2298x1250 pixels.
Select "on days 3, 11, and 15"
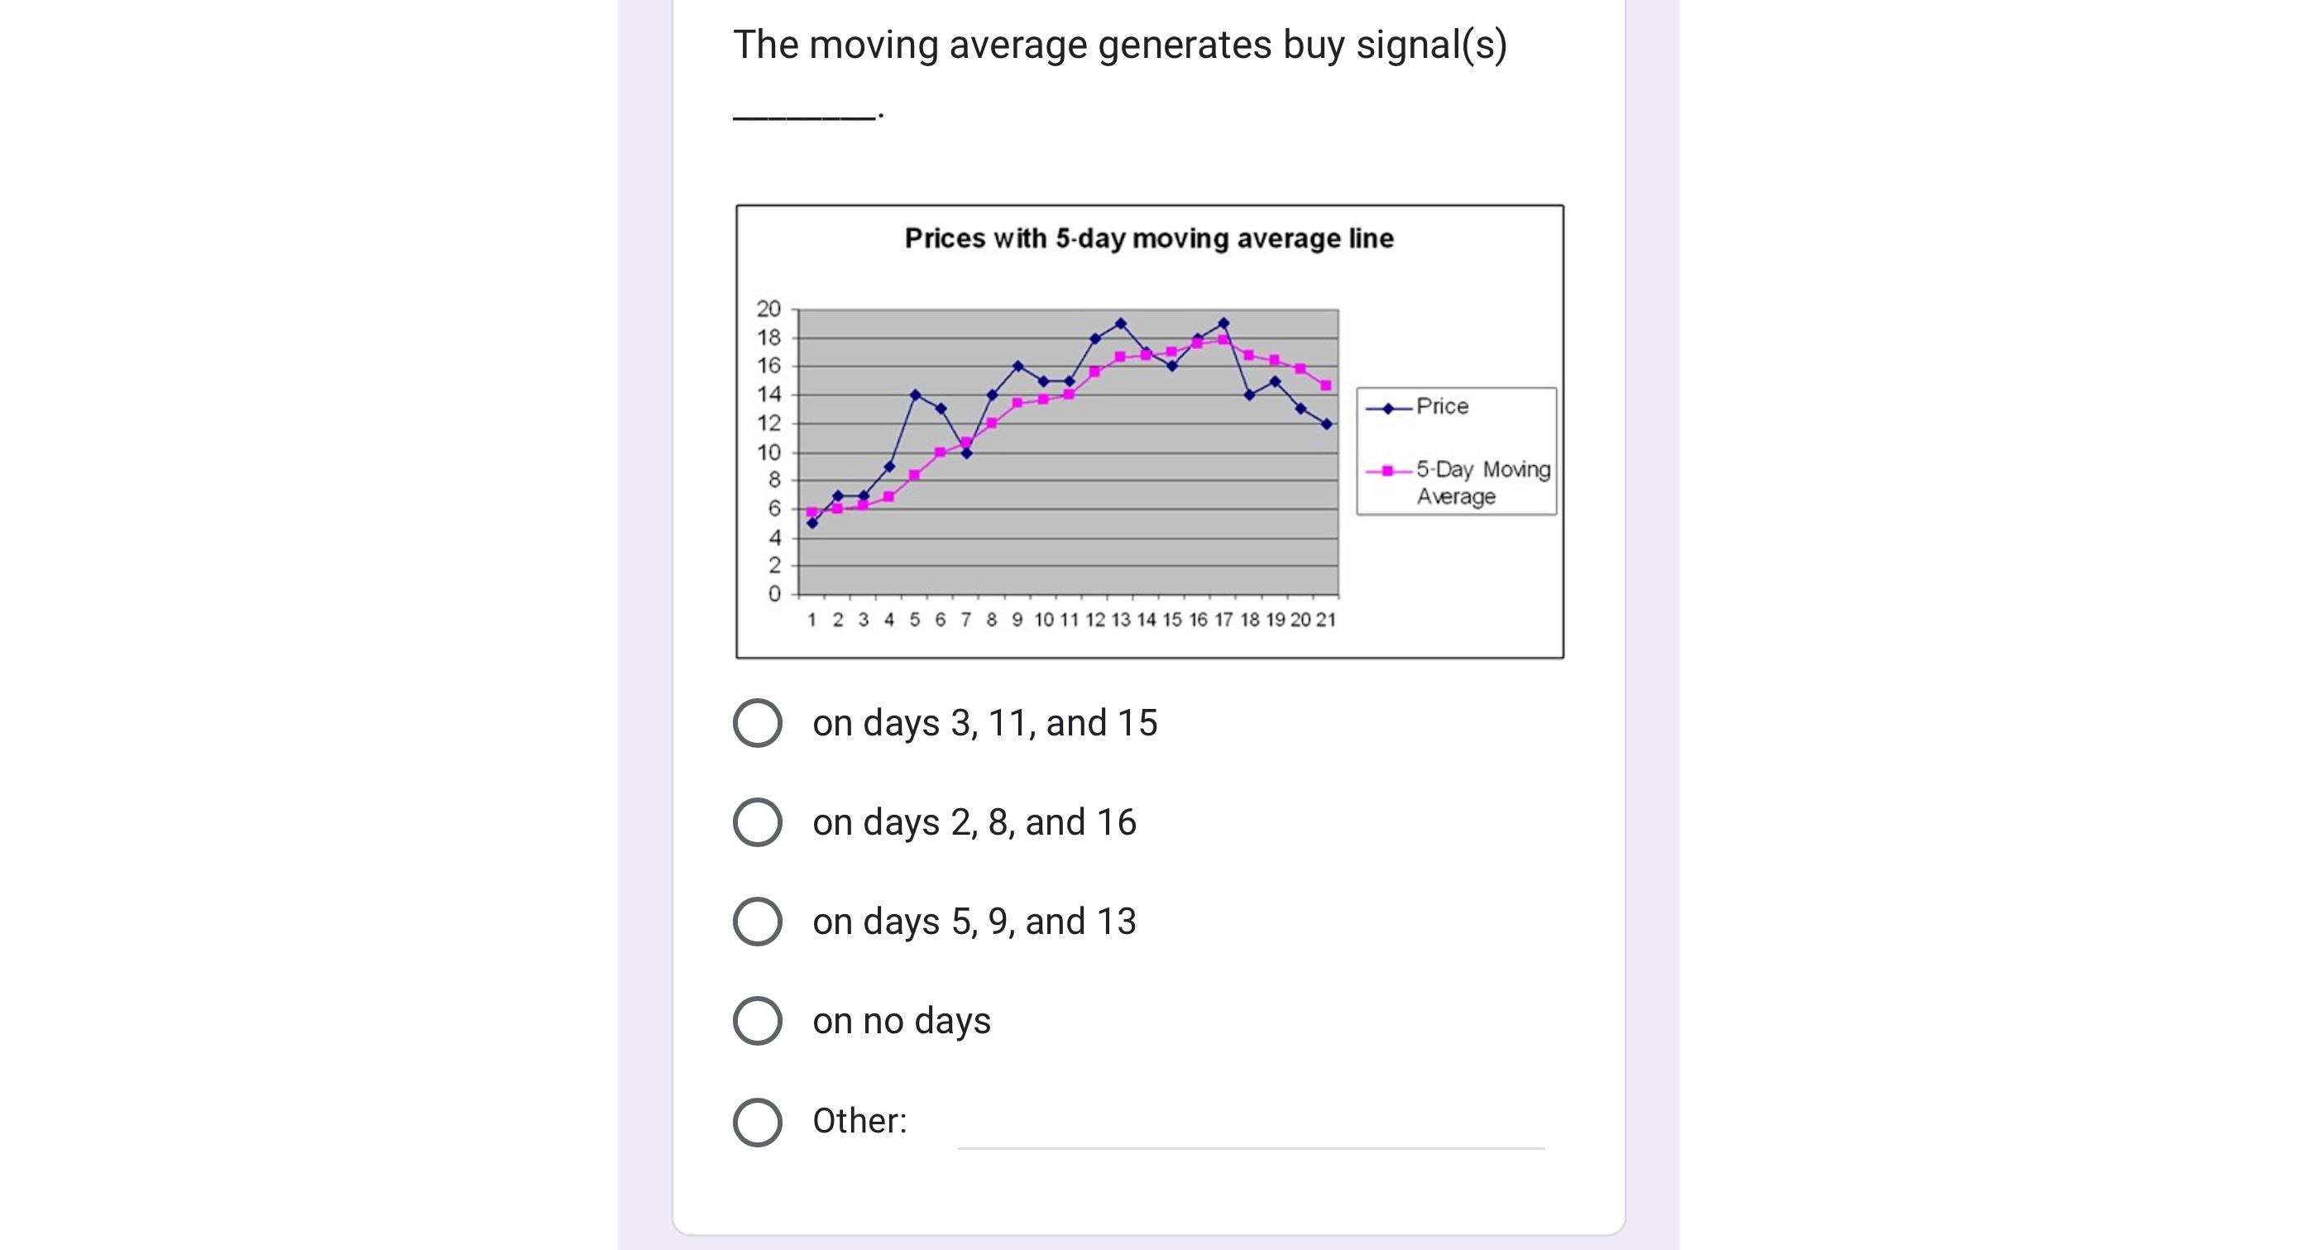759,724
